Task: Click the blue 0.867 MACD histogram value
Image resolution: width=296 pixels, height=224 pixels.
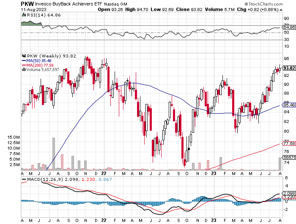Action: point(105,180)
